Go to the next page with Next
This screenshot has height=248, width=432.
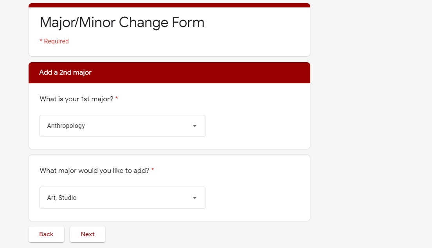click(88, 234)
